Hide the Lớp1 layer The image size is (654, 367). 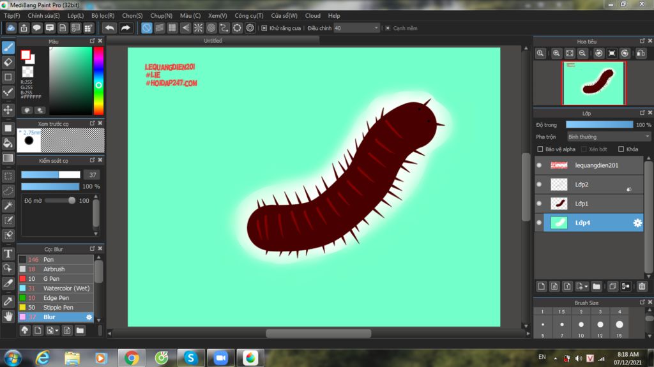click(539, 204)
